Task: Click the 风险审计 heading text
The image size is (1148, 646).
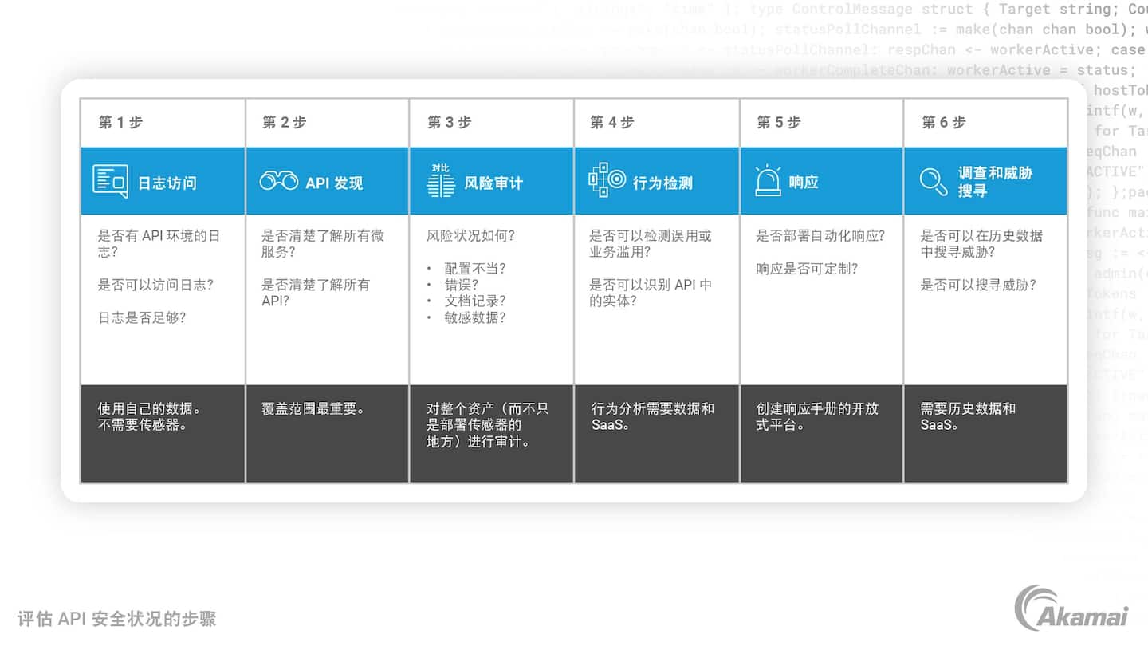Action: (493, 183)
